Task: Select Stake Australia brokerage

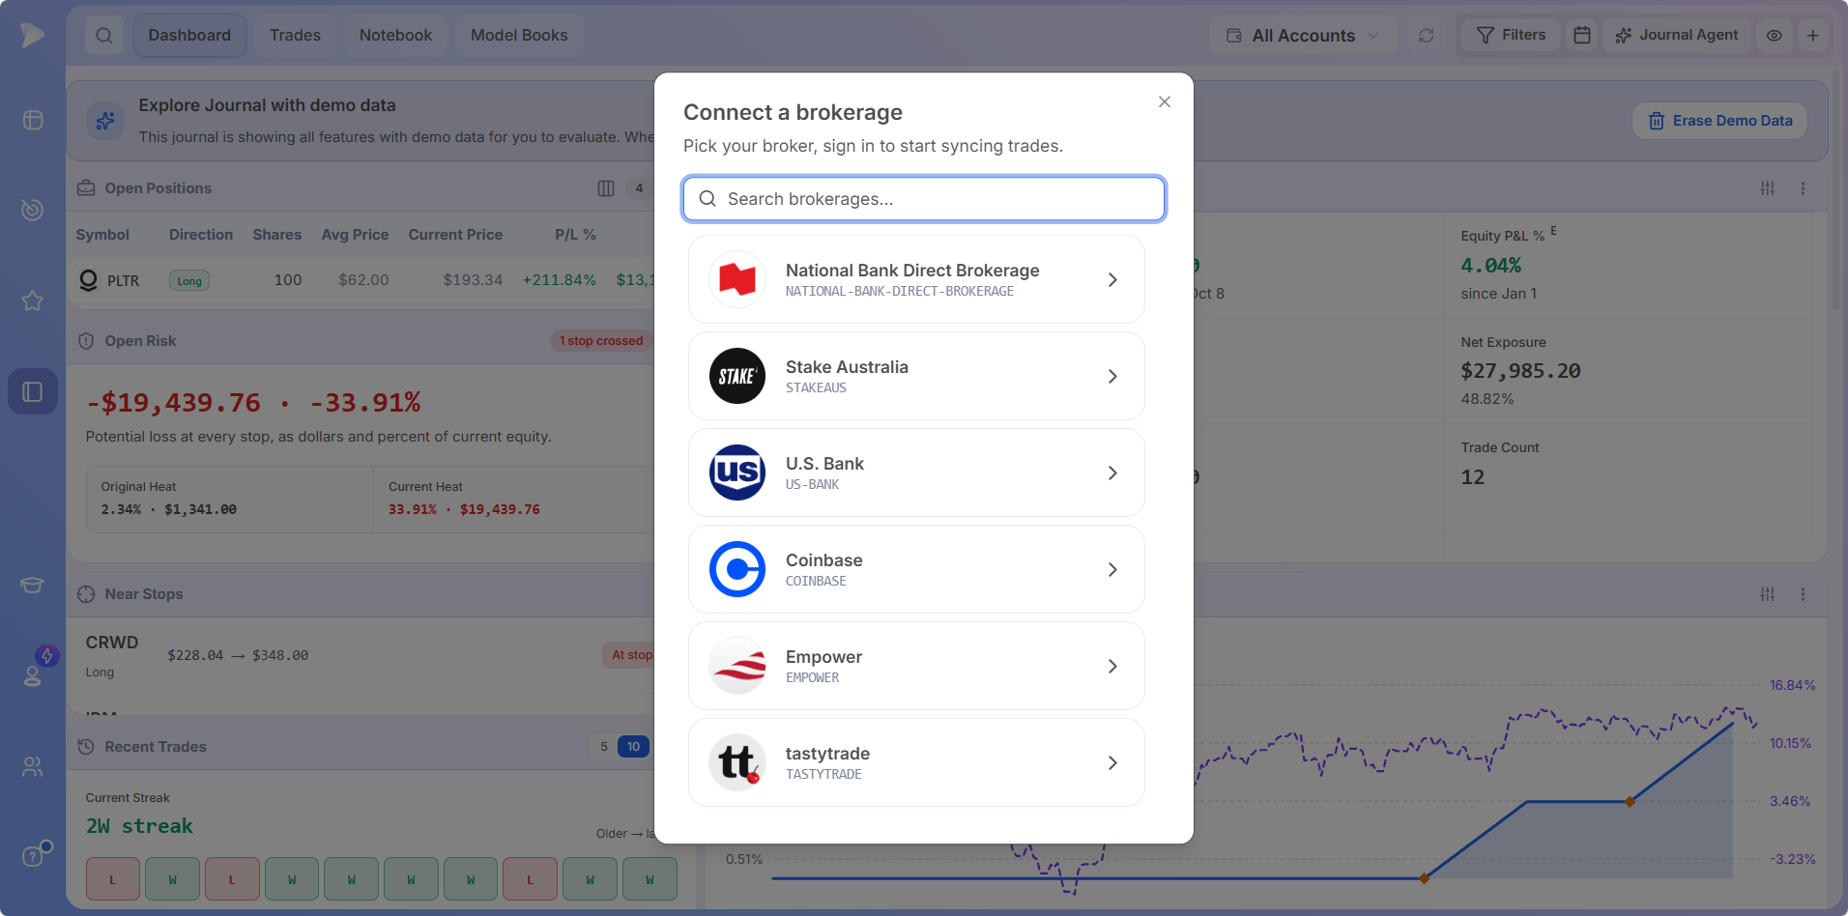Action: 916,376
